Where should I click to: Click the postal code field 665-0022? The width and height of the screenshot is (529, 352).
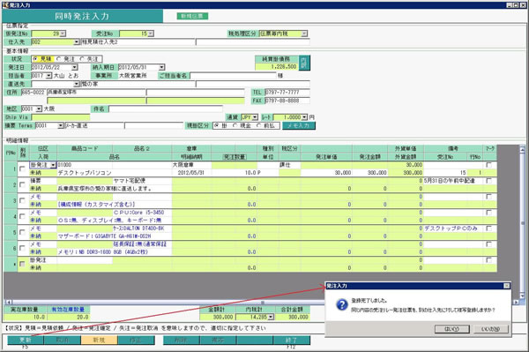click(x=34, y=92)
